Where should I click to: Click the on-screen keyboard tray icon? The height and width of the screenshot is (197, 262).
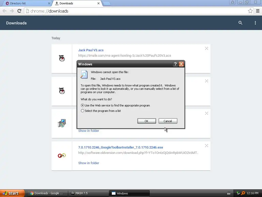pos(229,193)
